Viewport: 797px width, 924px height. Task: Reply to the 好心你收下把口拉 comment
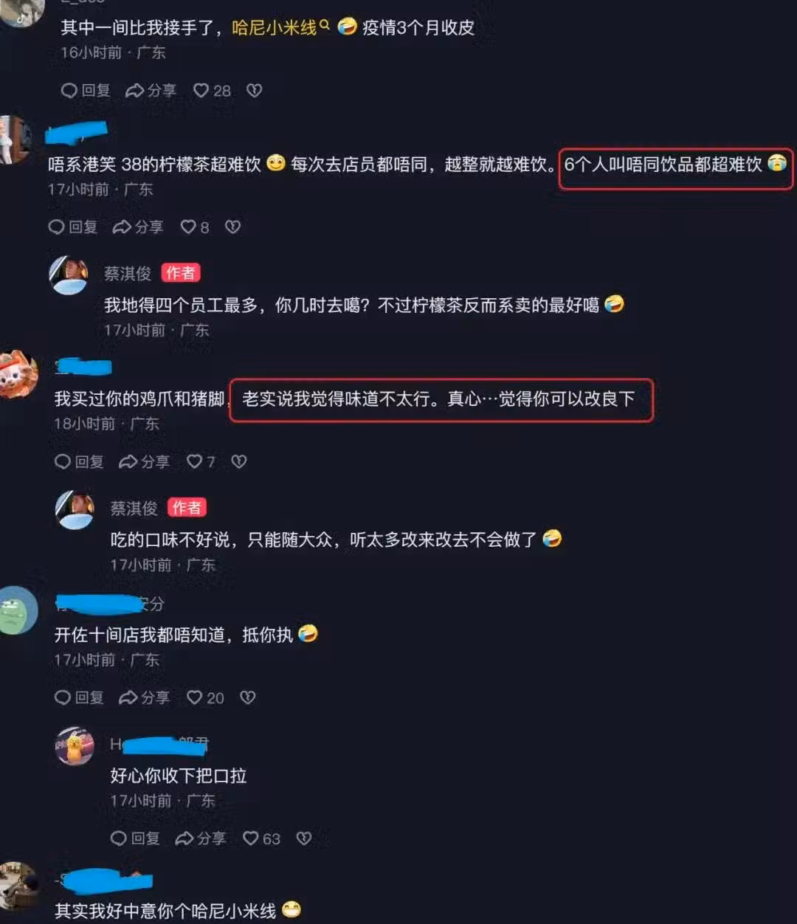(135, 838)
